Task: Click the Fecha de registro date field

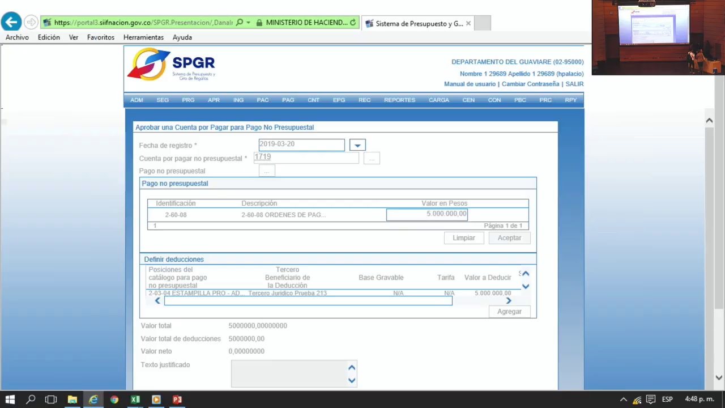Action: (301, 145)
